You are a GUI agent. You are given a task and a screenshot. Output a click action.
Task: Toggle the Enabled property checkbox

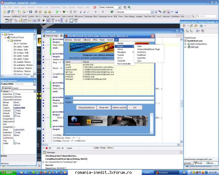tap(15, 116)
